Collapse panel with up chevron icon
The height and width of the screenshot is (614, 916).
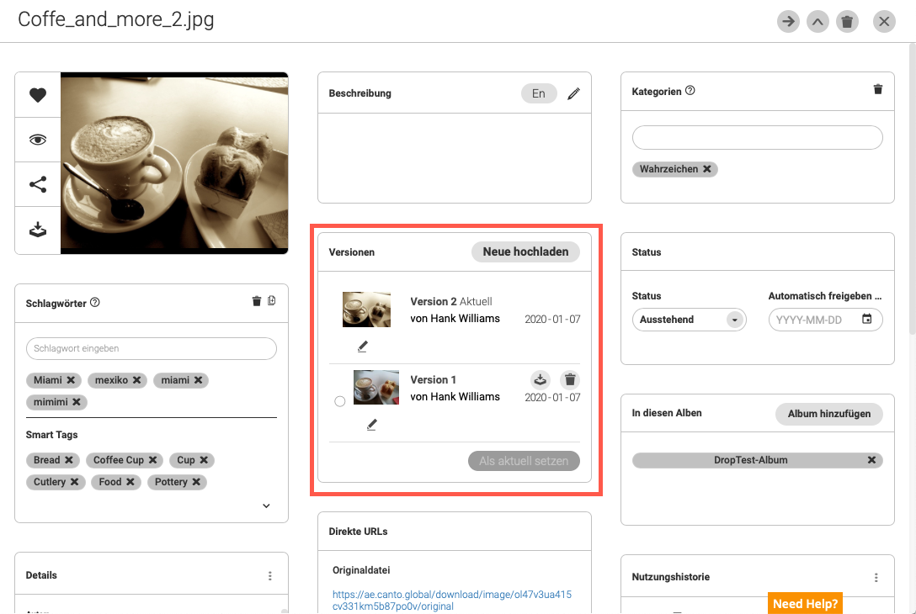point(817,22)
